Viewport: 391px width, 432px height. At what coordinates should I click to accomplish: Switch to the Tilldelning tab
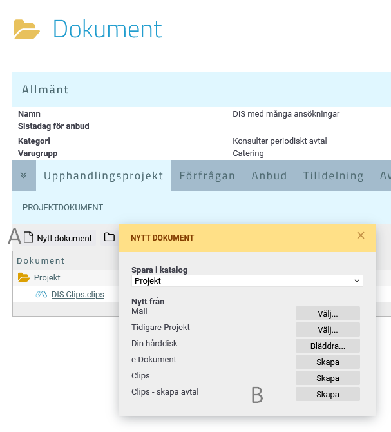333,175
